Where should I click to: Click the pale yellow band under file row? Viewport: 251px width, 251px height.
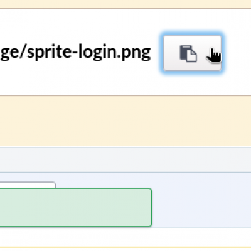pos(125,121)
